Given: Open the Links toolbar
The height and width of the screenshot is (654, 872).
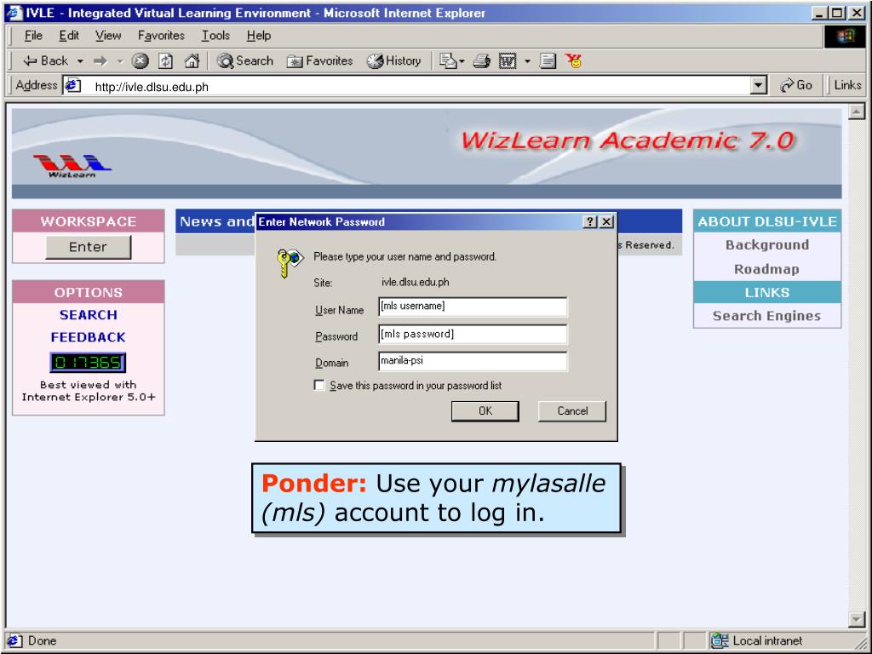Looking at the screenshot, I should pyautogui.click(x=847, y=85).
